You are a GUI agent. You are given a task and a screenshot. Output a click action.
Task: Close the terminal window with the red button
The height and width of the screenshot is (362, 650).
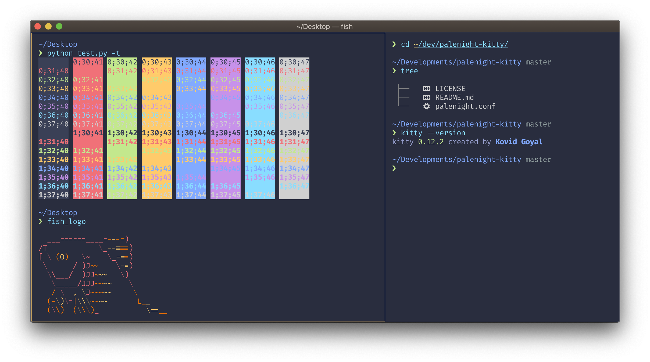[38, 26]
